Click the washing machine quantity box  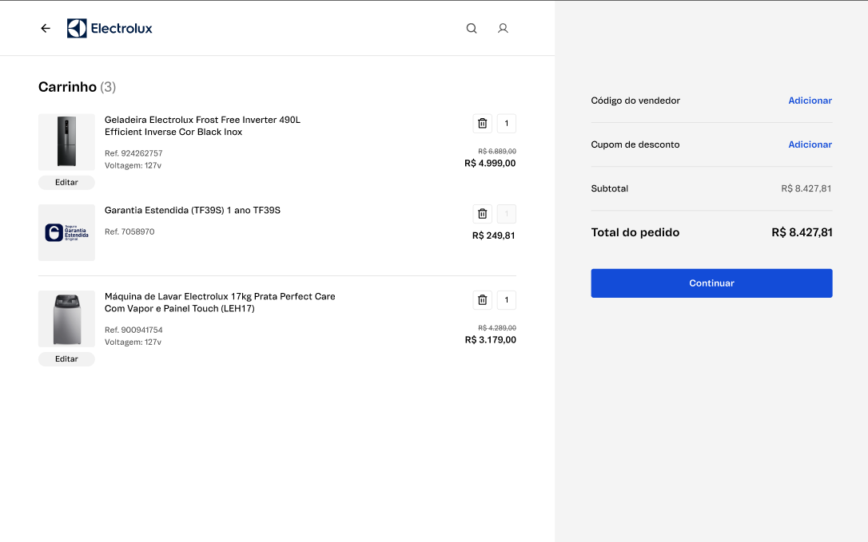[x=506, y=299]
